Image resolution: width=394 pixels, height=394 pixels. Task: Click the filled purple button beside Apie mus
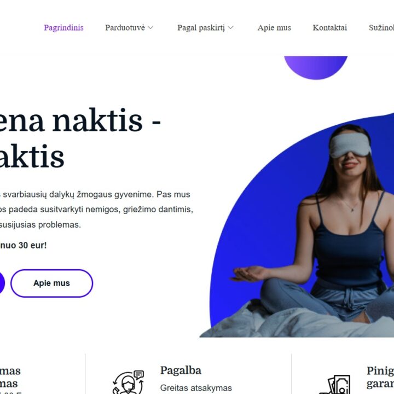[x=1, y=283]
